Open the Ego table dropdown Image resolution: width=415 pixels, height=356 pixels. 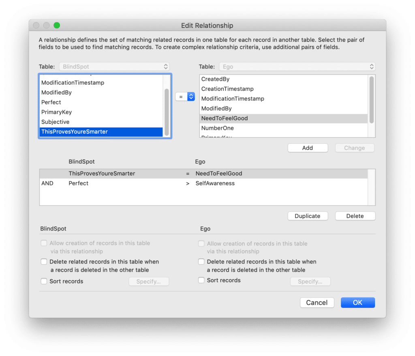(297, 67)
